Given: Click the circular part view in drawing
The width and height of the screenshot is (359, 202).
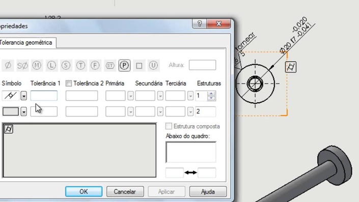Looking at the screenshot, I should click(255, 83).
